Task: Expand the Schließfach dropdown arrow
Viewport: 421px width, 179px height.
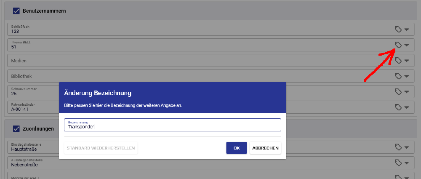Action: click(406, 29)
